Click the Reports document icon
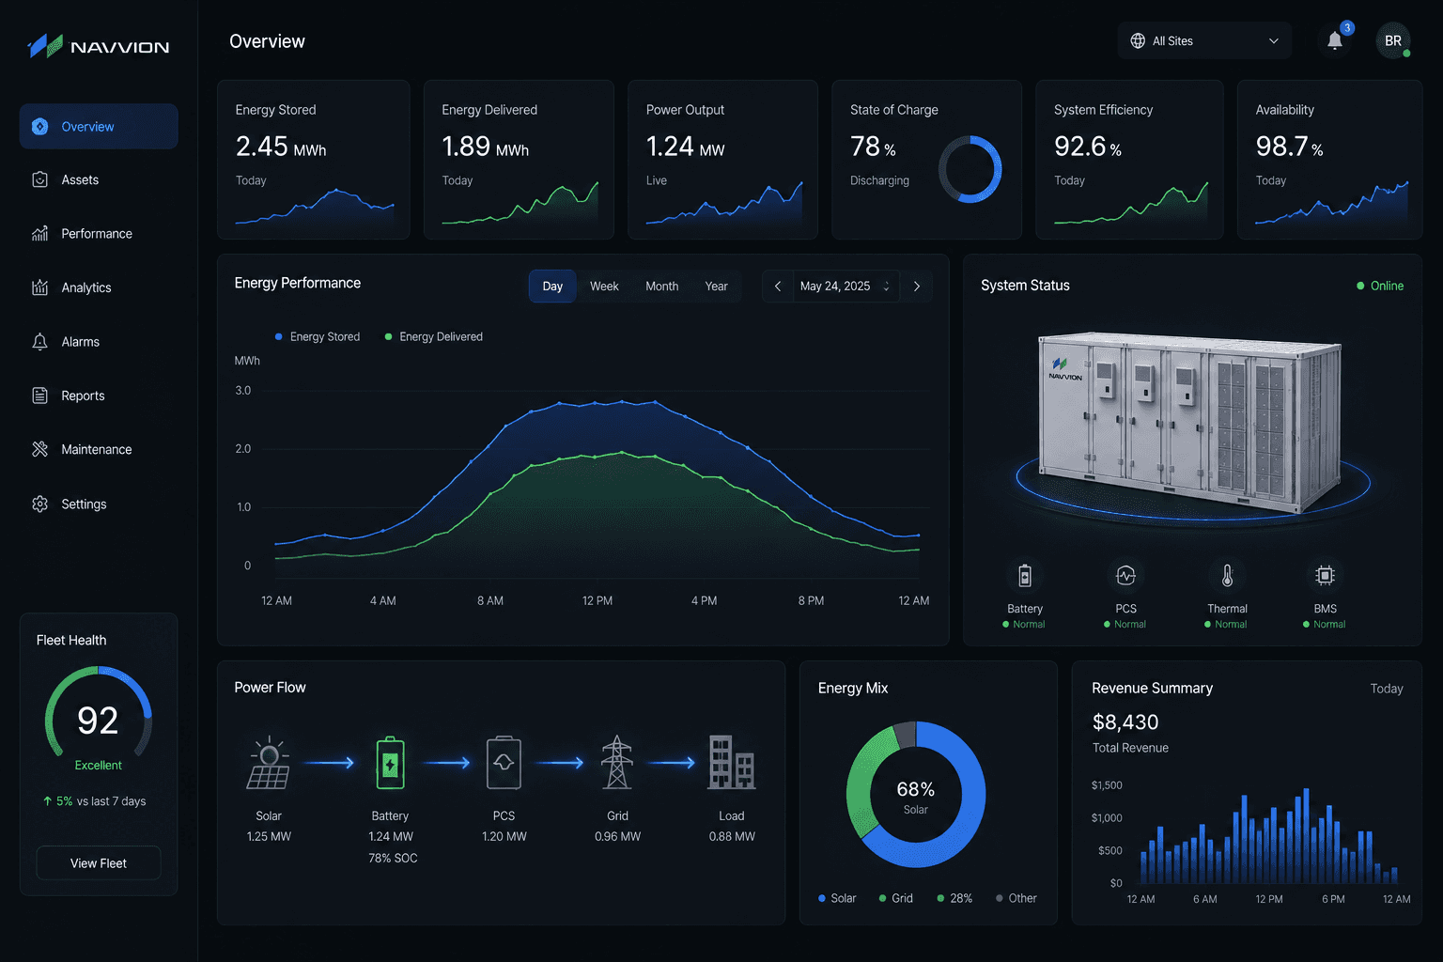1443x962 pixels. tap(39, 396)
